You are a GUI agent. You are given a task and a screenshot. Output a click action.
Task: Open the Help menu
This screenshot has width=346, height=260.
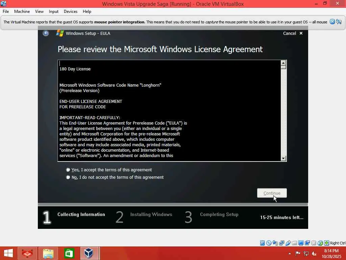[87, 12]
